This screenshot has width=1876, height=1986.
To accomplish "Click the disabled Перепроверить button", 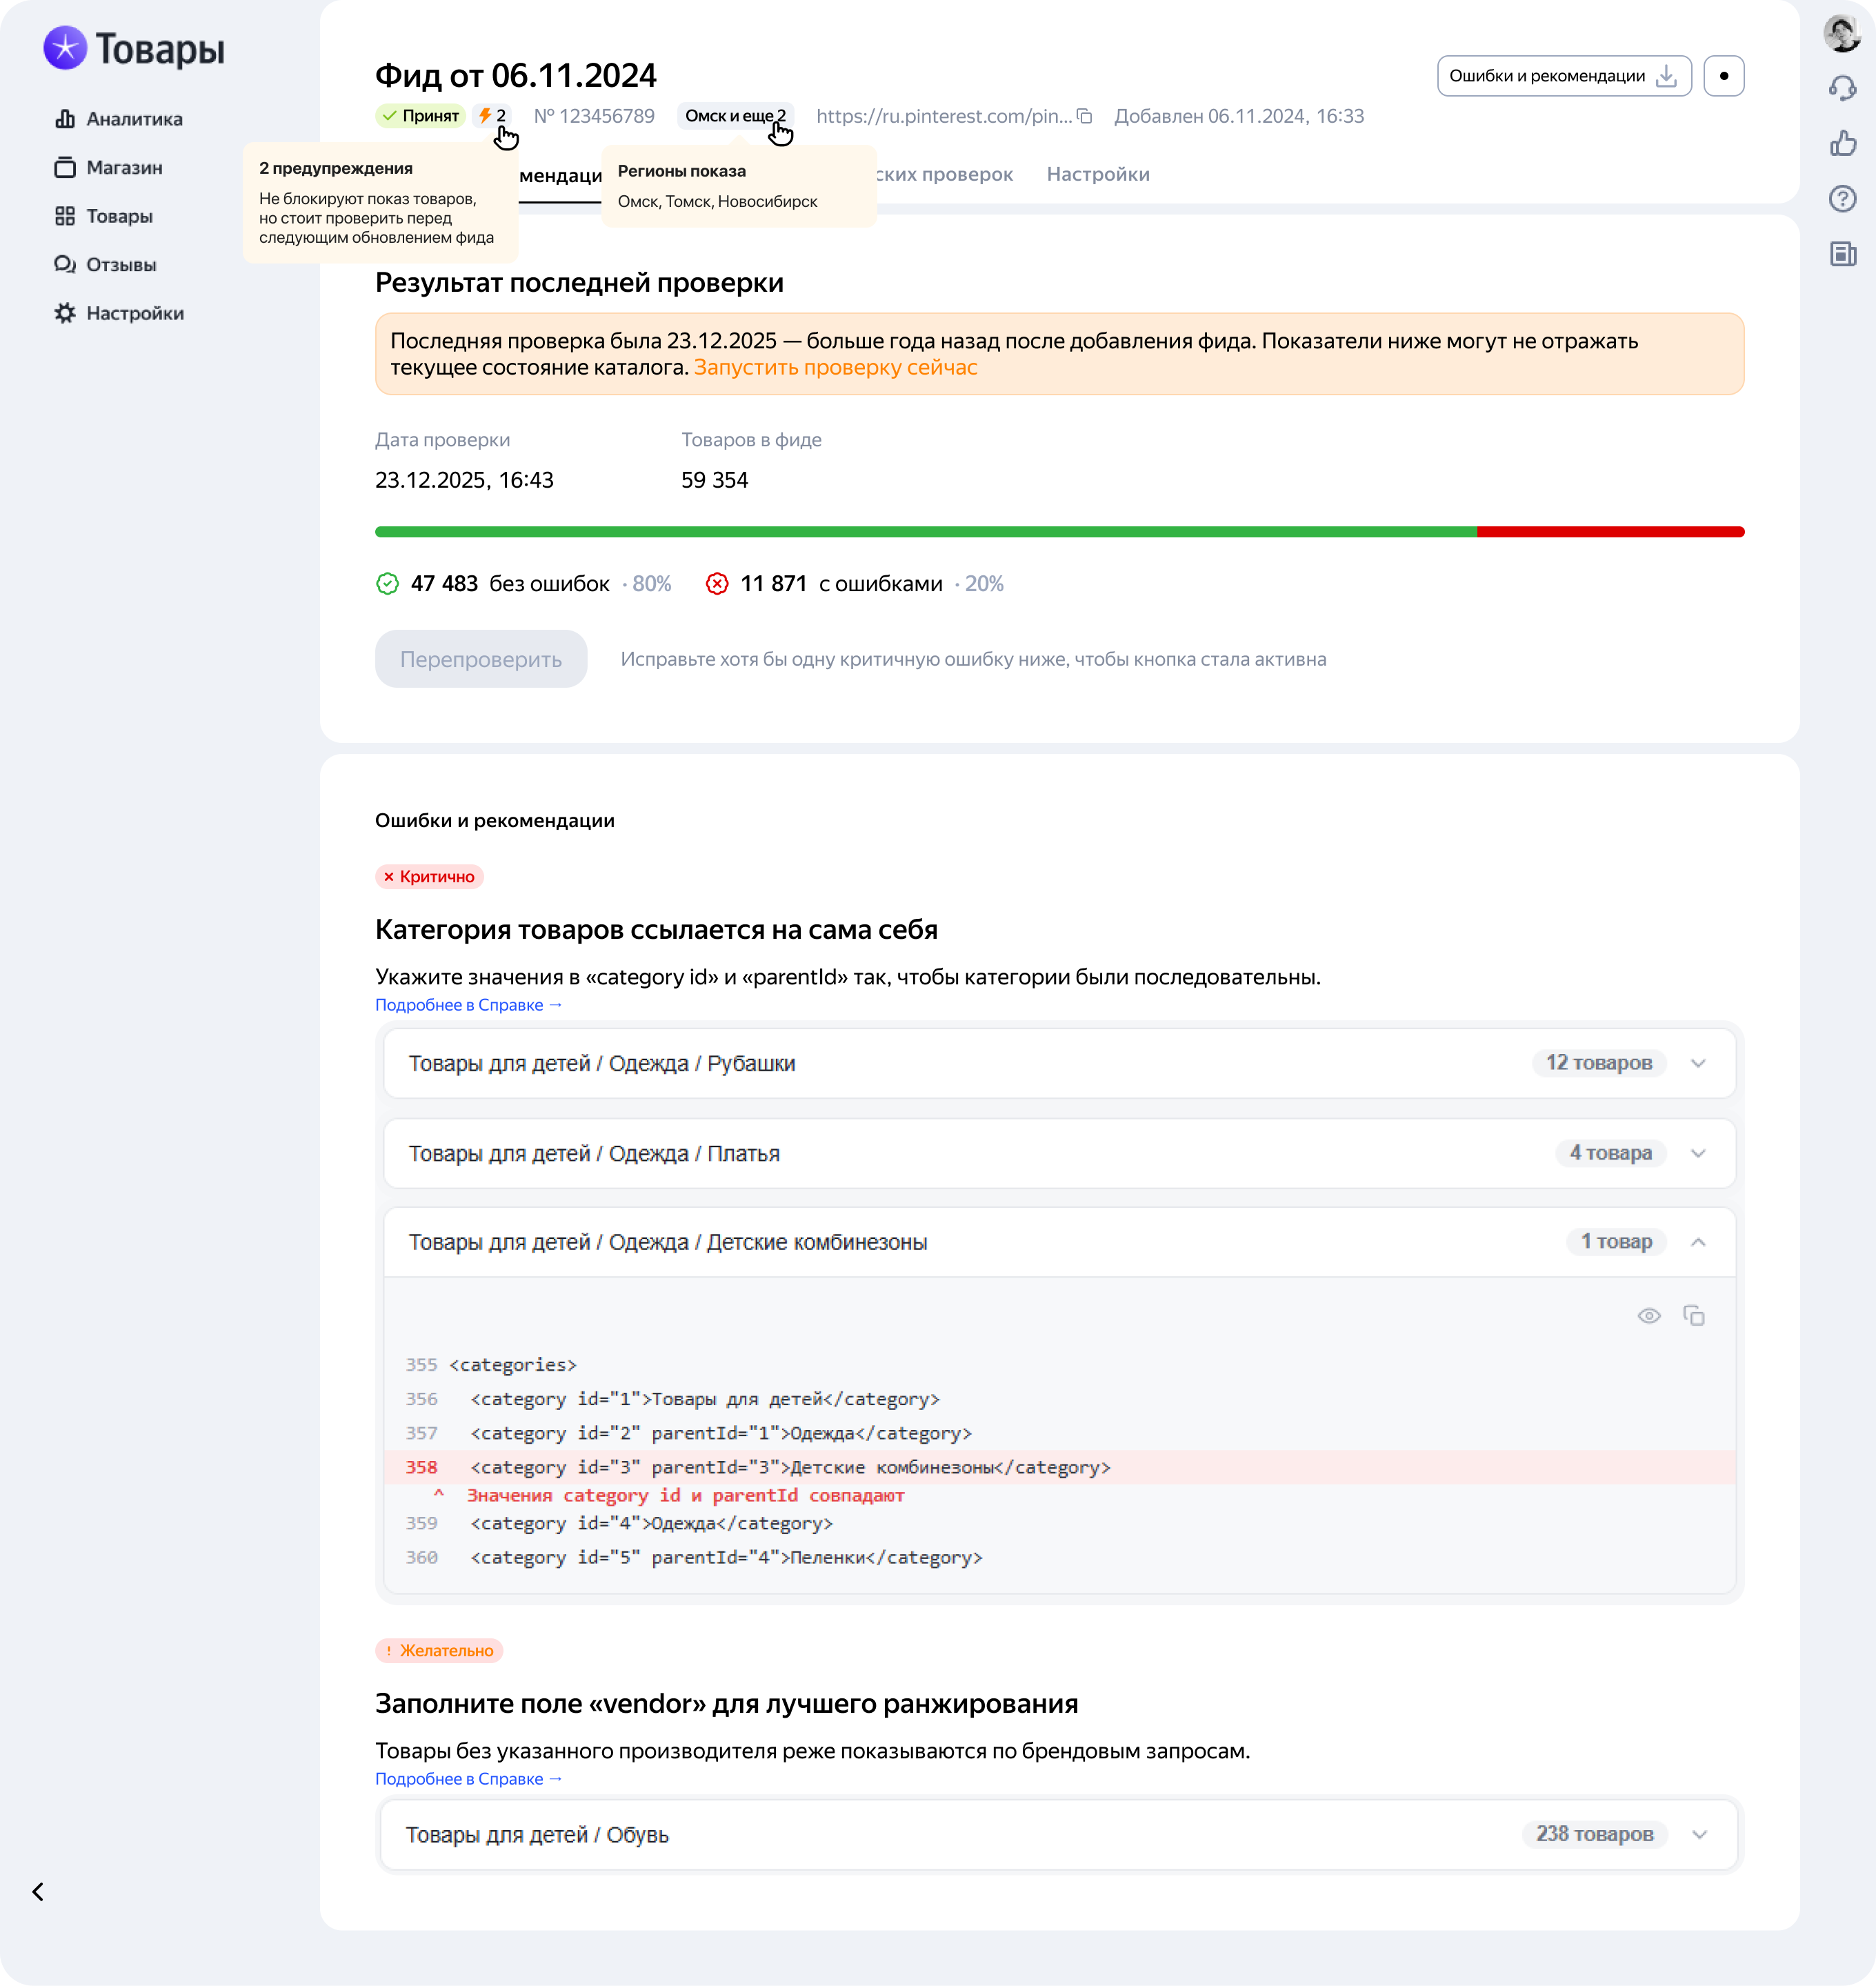I will [x=481, y=659].
